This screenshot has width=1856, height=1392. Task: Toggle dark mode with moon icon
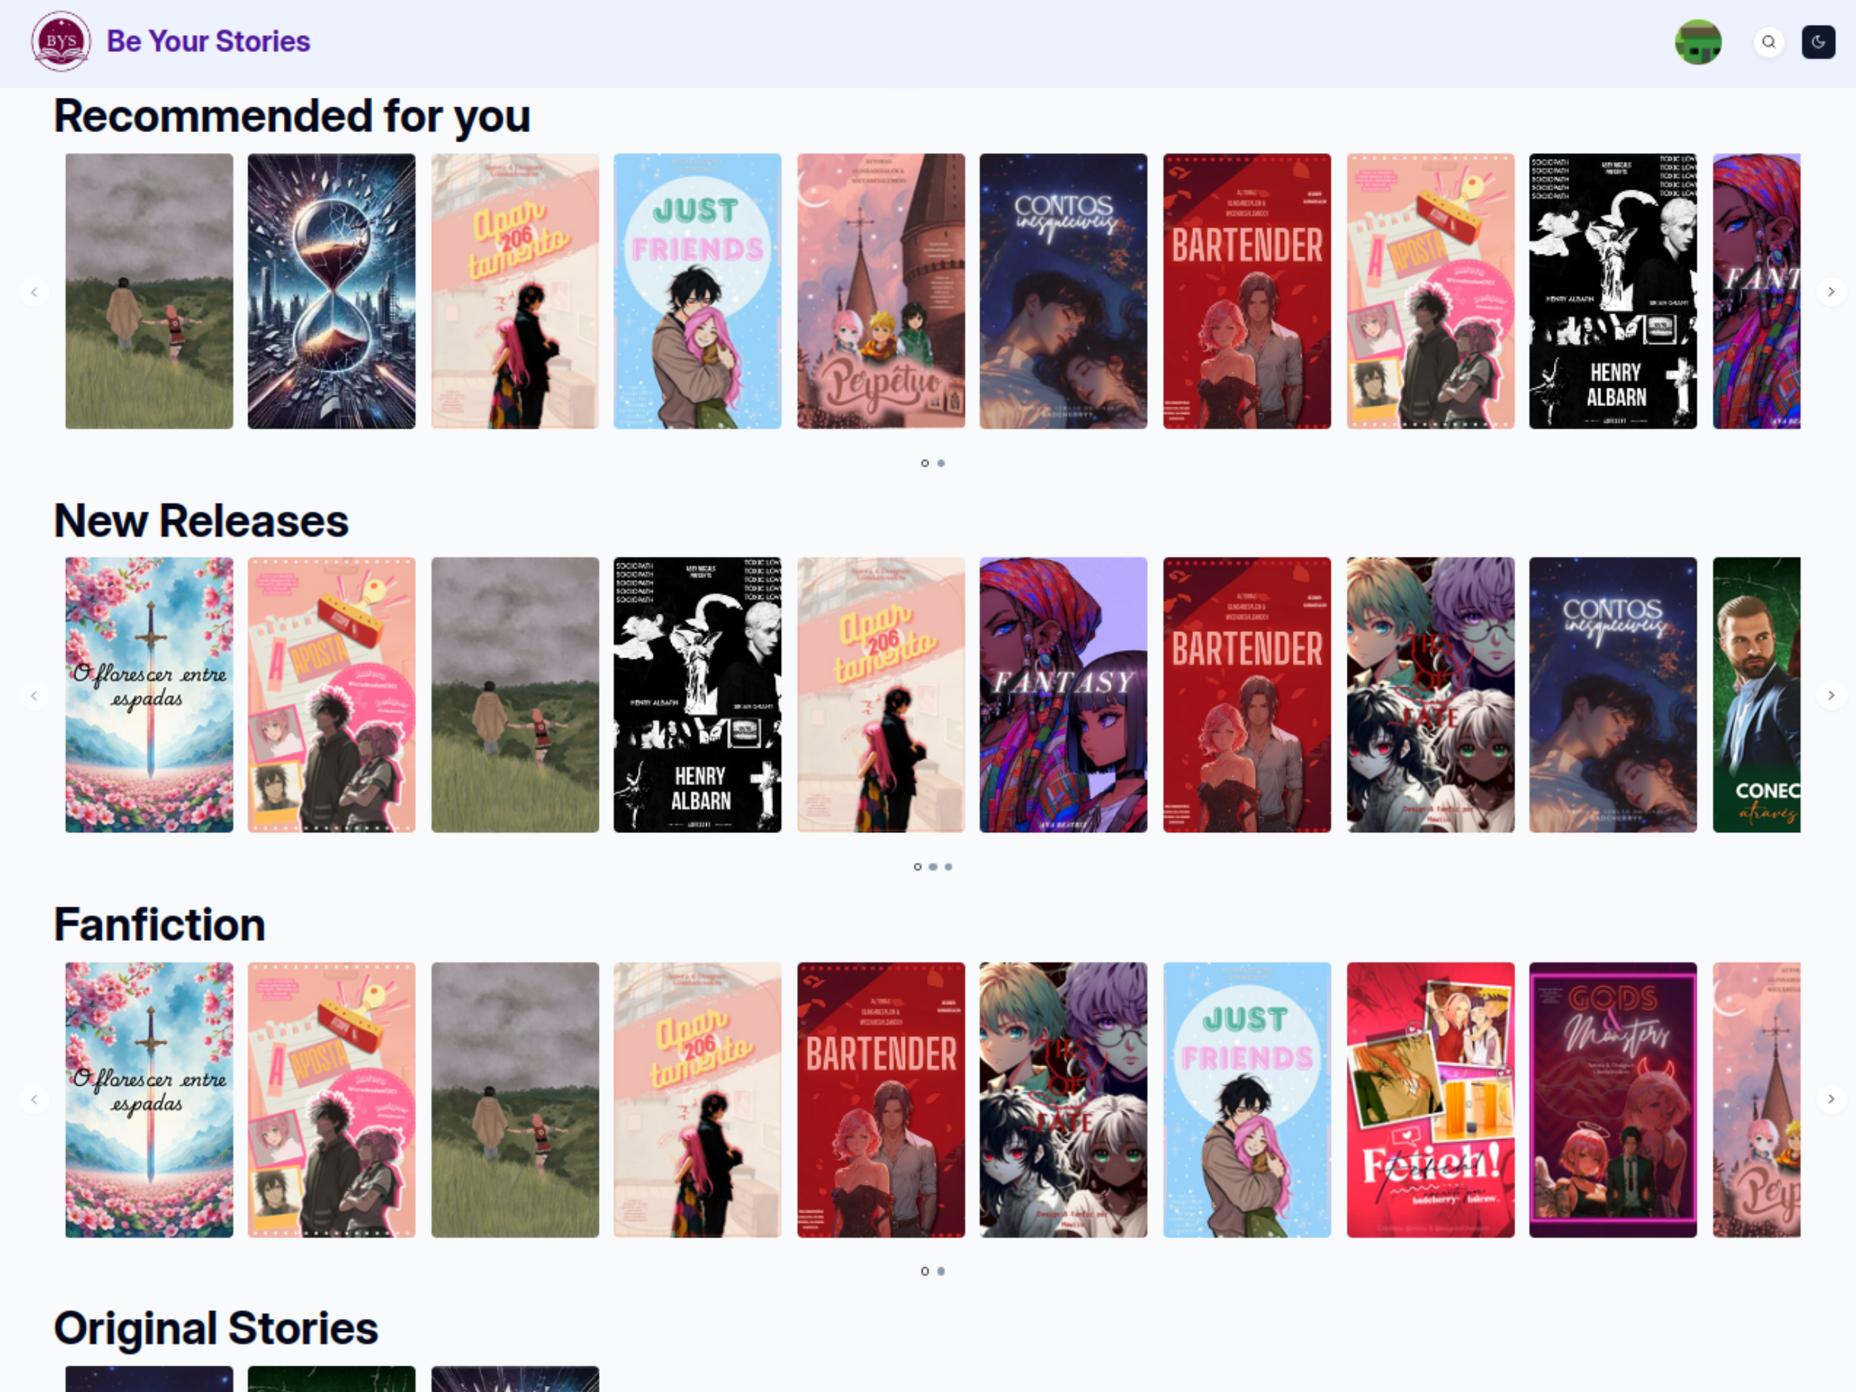(x=1818, y=42)
